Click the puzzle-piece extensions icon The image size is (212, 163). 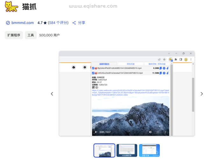point(176,59)
